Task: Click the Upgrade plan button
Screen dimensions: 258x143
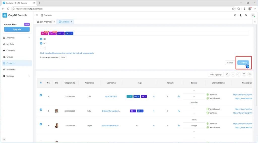Action: click(x=17, y=29)
